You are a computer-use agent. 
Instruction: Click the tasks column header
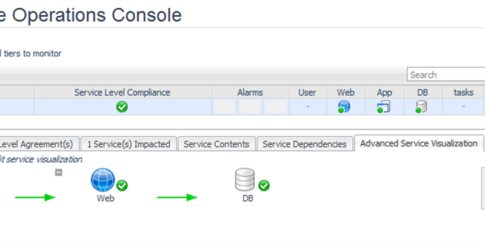[x=463, y=93]
